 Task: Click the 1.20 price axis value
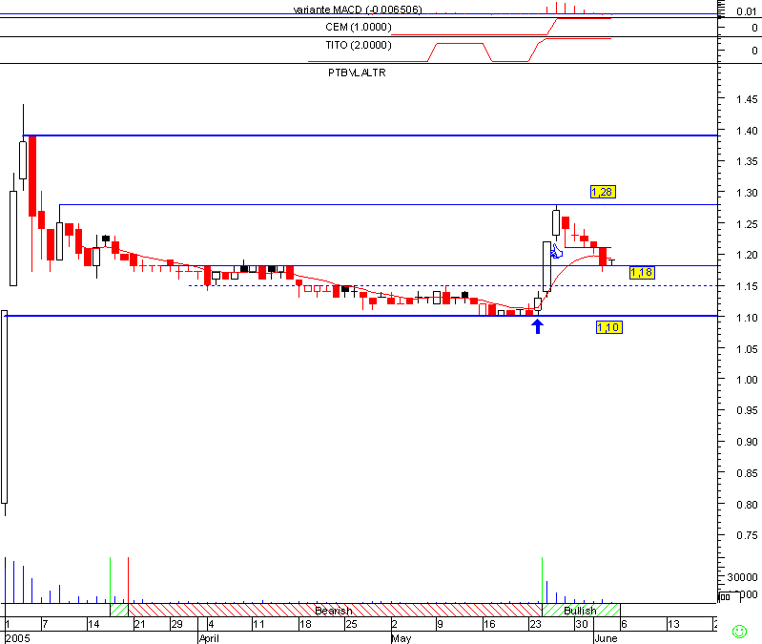coord(747,255)
